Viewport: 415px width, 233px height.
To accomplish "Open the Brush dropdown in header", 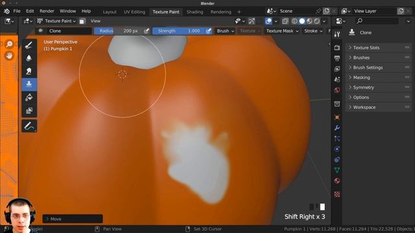I will click(225, 31).
